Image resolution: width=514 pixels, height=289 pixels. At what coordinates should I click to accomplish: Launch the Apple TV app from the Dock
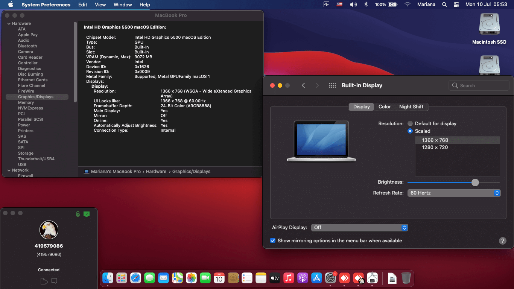point(275,278)
